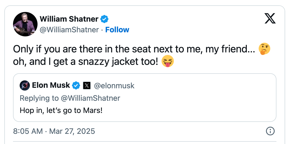Click Elon Musk's blue verified badge
This screenshot has width=291, height=144.
pos(76,85)
